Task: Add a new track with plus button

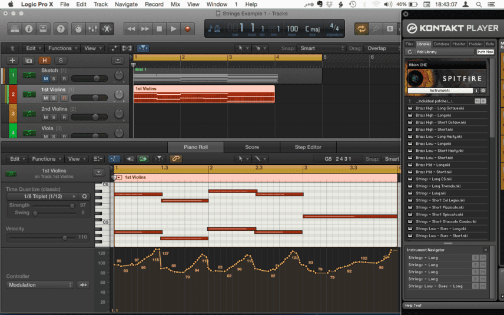Action: coord(12,61)
